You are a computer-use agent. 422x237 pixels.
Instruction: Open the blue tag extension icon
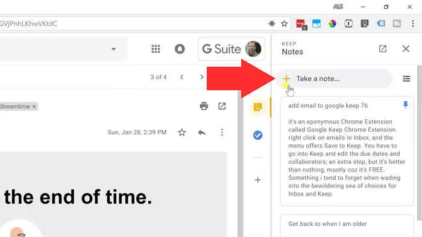(x=381, y=23)
